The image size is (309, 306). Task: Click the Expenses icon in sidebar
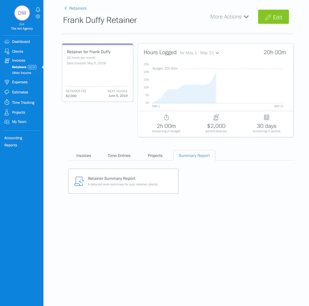7,82
